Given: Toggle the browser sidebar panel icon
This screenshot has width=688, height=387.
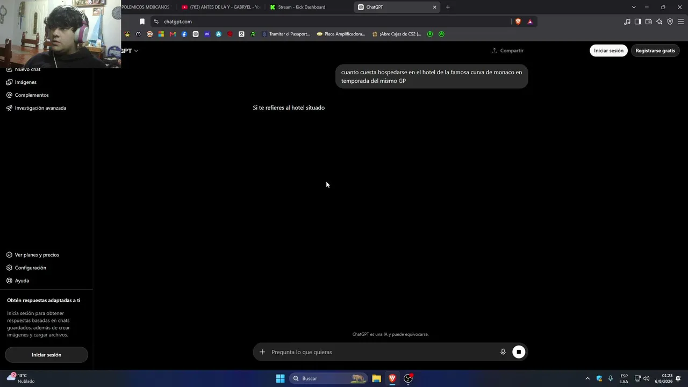Looking at the screenshot, I should (x=637, y=21).
